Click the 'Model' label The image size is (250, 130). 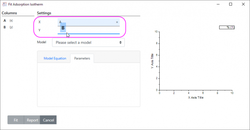(42, 42)
